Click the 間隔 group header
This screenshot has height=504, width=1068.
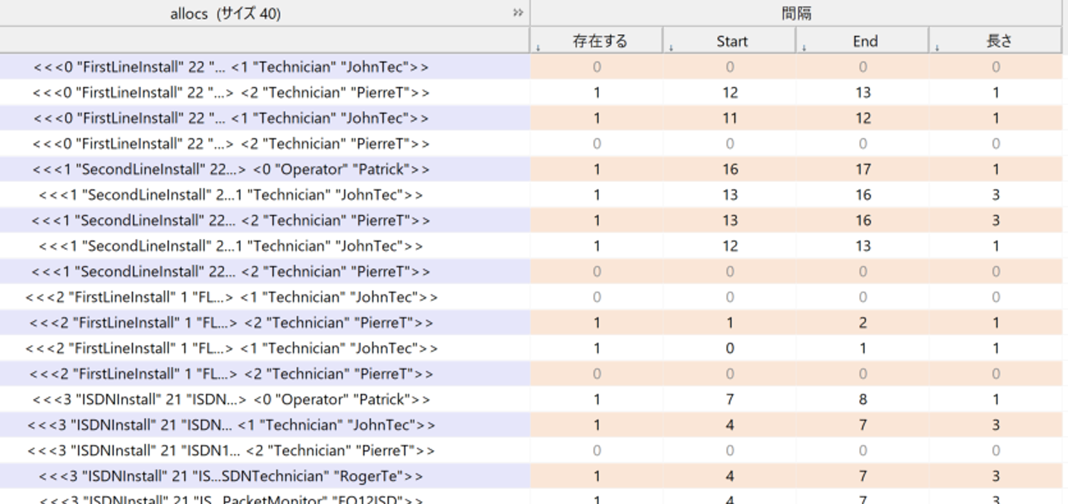coord(796,13)
